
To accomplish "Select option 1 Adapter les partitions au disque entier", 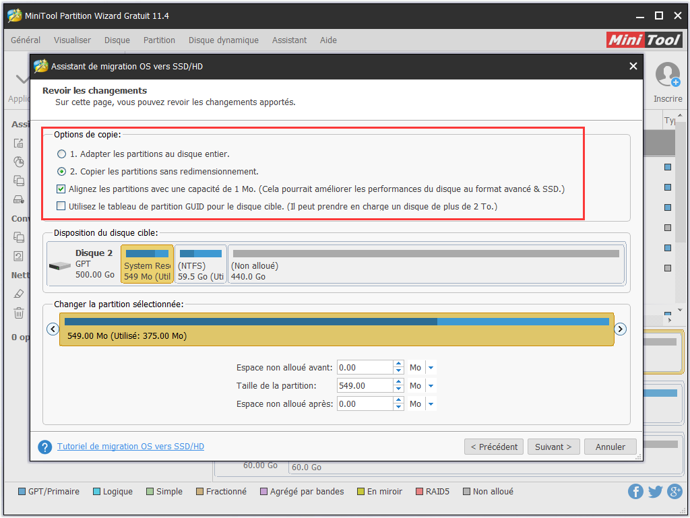I will 61,154.
